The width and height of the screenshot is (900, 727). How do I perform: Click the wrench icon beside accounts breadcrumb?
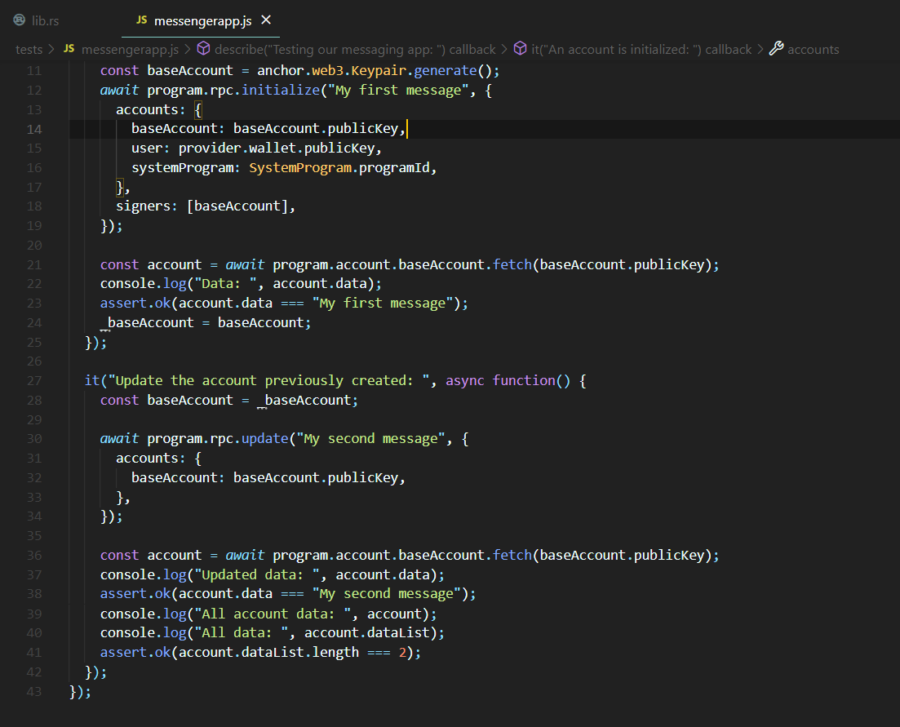click(776, 49)
